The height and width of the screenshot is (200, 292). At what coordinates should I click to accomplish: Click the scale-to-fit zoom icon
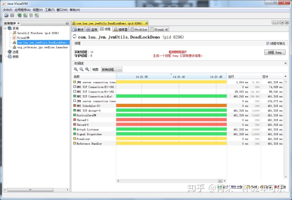87,69
